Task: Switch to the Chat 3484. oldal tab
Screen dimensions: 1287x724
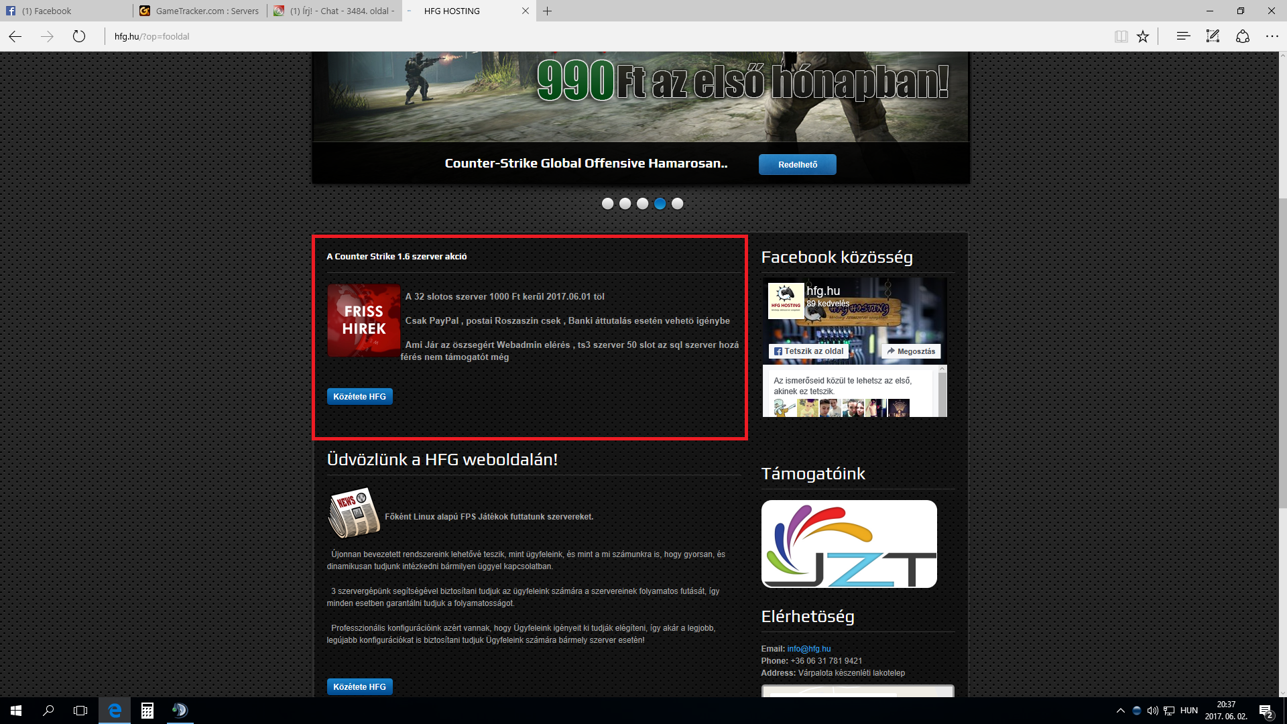Action: point(334,11)
